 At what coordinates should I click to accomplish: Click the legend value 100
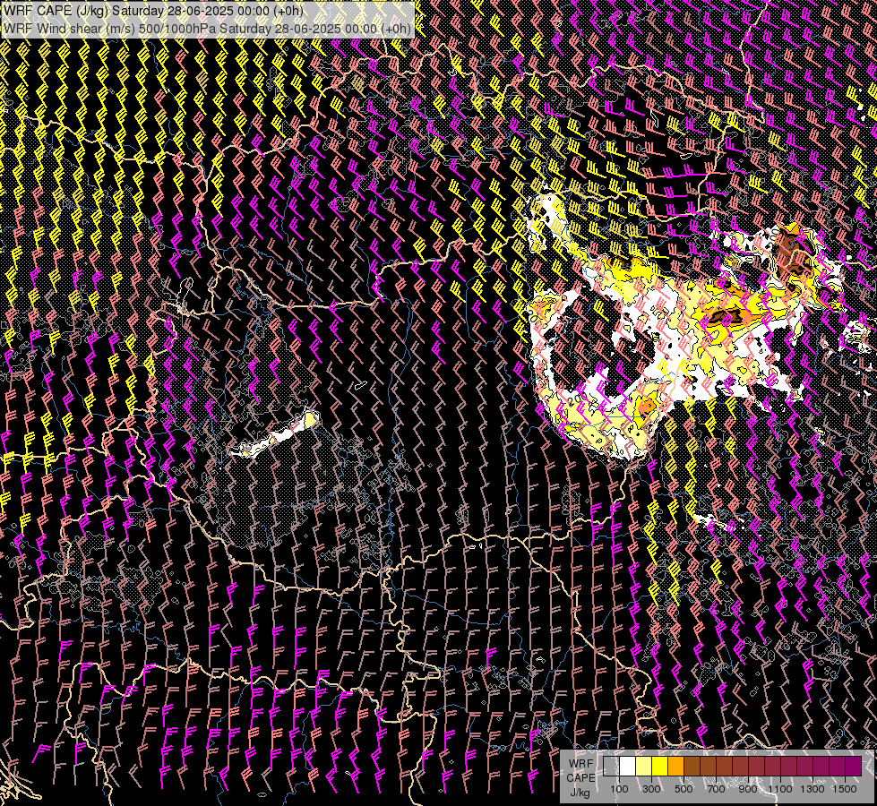619,789
